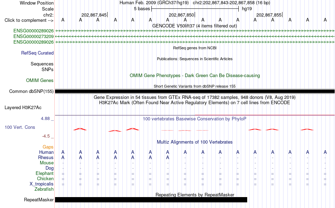Click the black Common dbSNP(155) variant bar
Screen dimensions: 335x208
(195, 91)
